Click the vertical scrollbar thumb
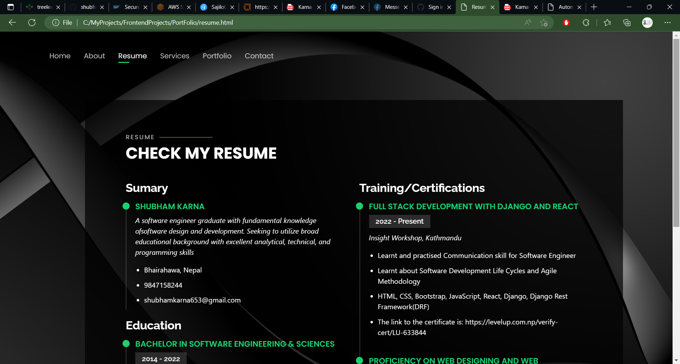This screenshot has width=680, height=364. 676,133
